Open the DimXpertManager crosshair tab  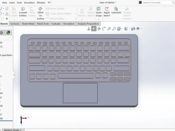pyautogui.click(x=2, y=33)
